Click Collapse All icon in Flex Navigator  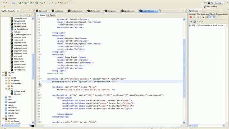pos(26,15)
